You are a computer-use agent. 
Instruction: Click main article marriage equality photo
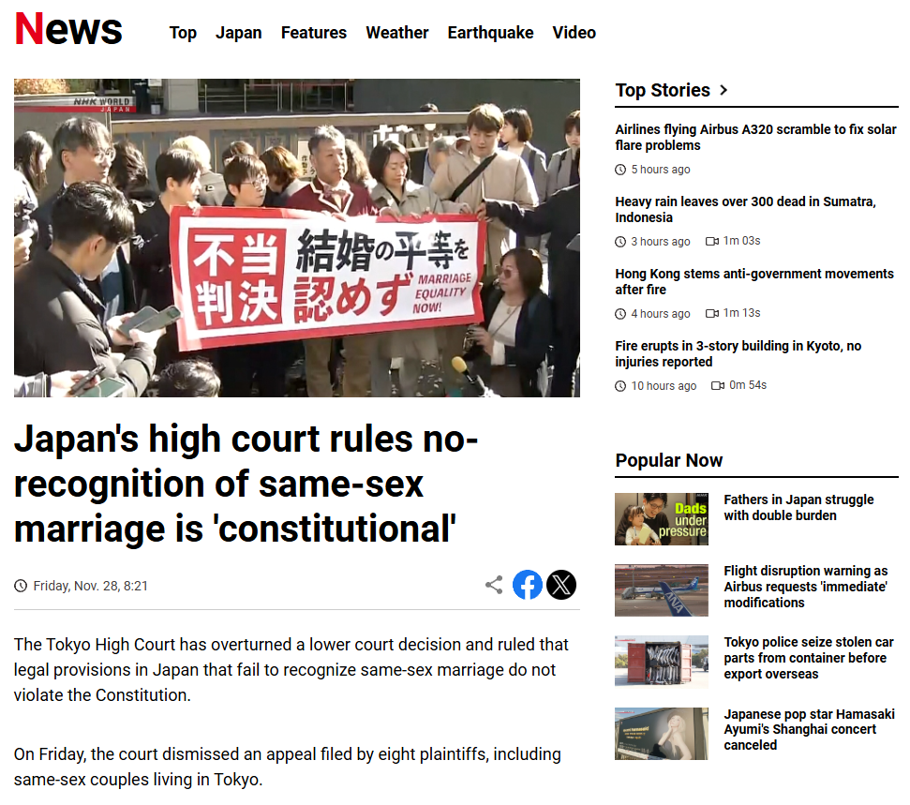[x=296, y=238]
